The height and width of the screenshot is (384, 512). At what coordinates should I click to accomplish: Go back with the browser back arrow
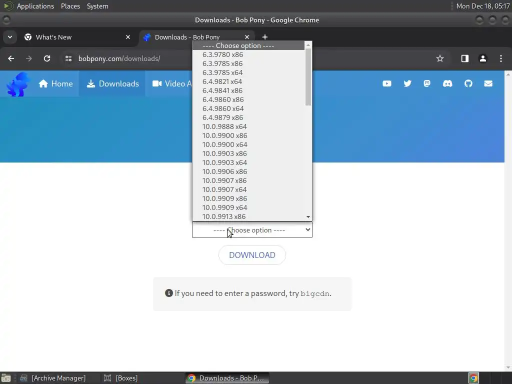(11, 58)
